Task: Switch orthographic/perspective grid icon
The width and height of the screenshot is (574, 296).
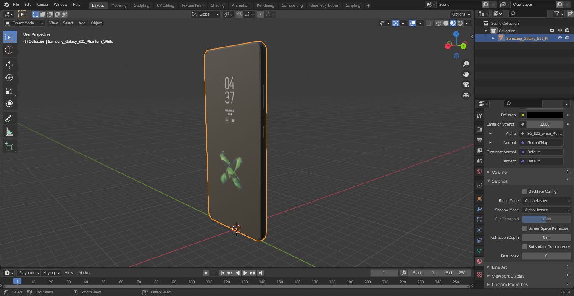Action: [x=466, y=95]
